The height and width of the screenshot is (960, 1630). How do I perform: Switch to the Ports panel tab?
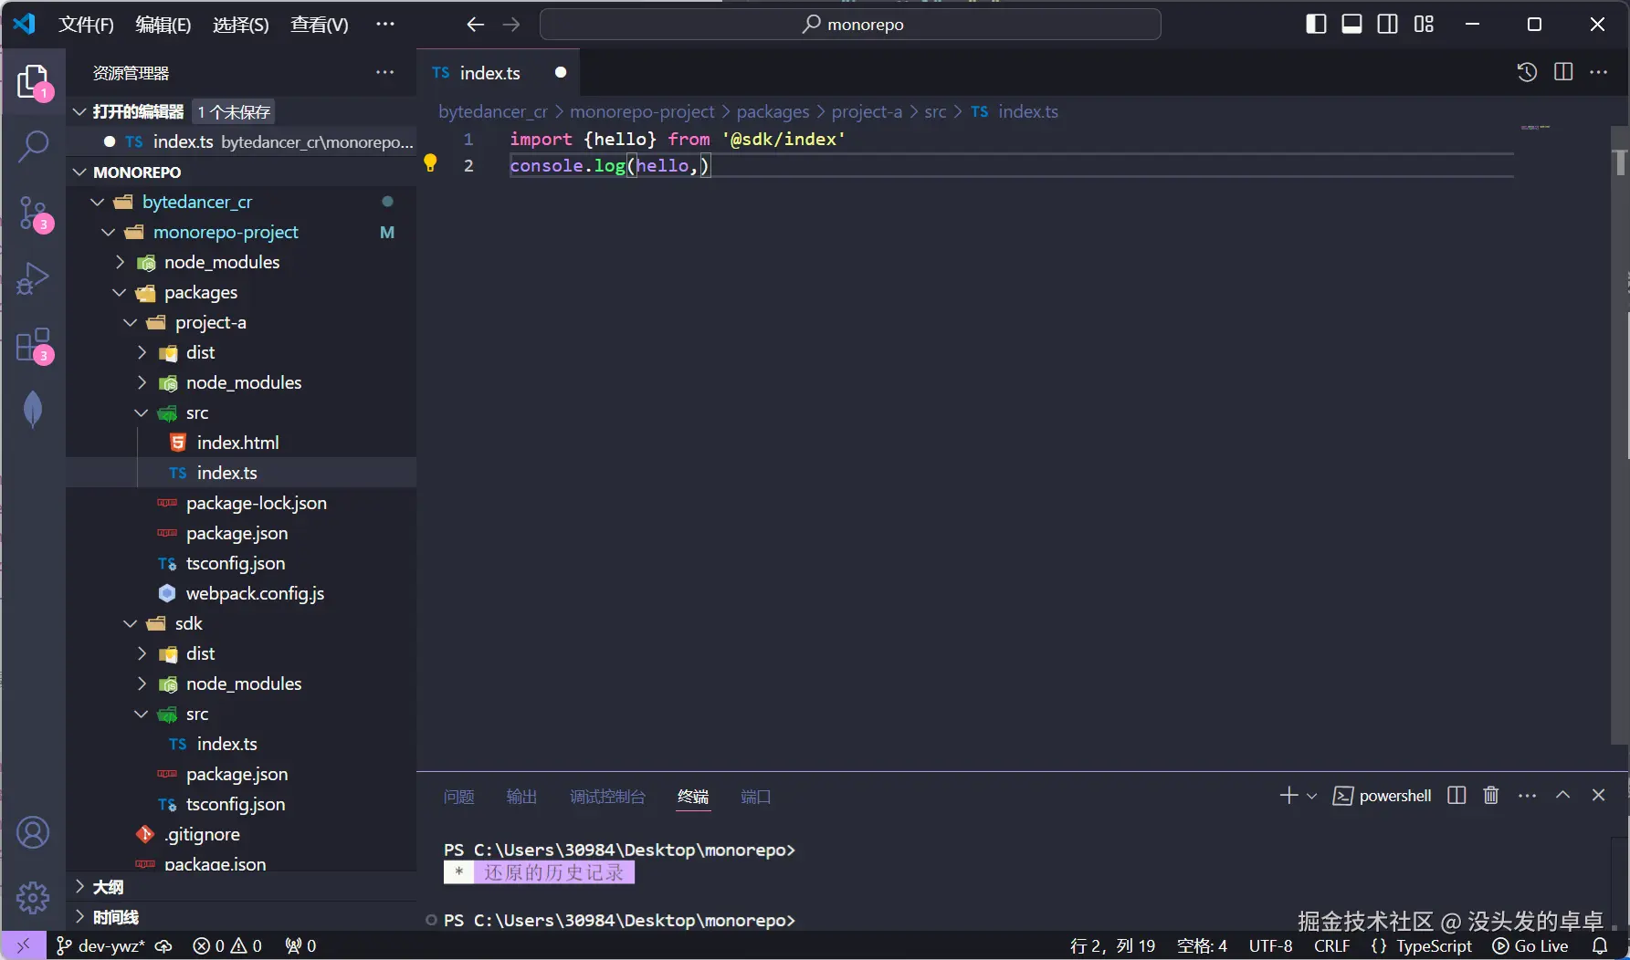coord(756,797)
